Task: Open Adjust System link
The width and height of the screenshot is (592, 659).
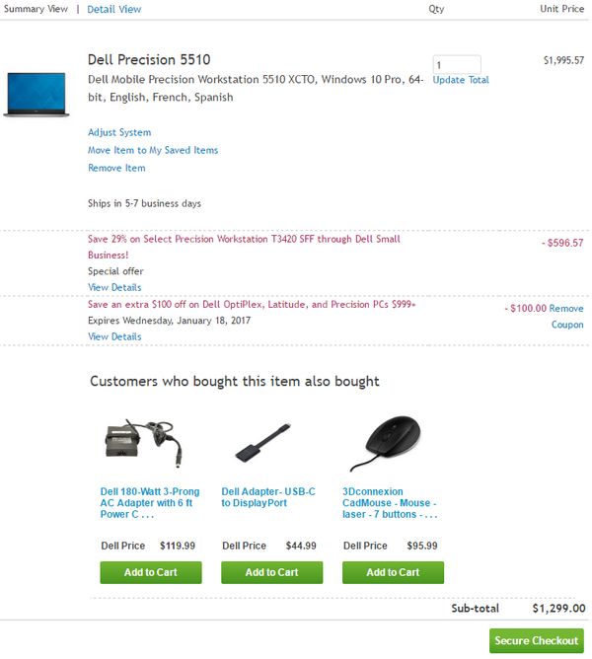Action: pyautogui.click(x=119, y=132)
